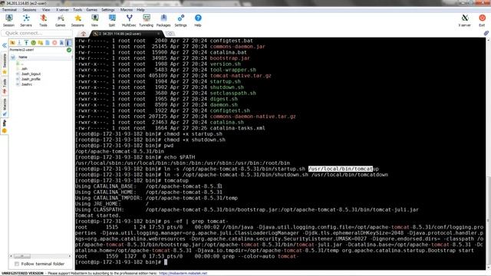The image size is (491, 276).
Task: Click the first SFTP browser toolbar icon
Action: (12, 43)
